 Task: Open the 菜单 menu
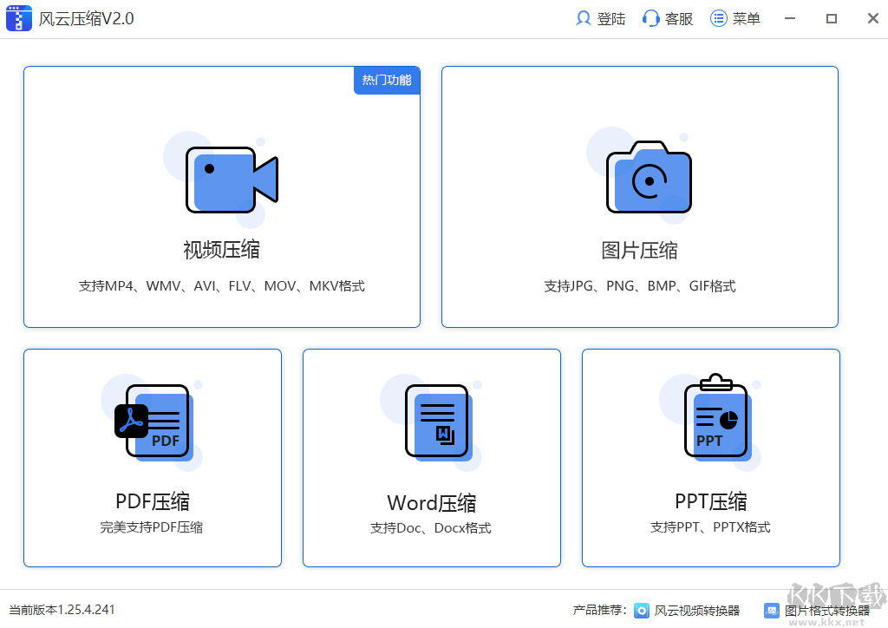[x=746, y=18]
